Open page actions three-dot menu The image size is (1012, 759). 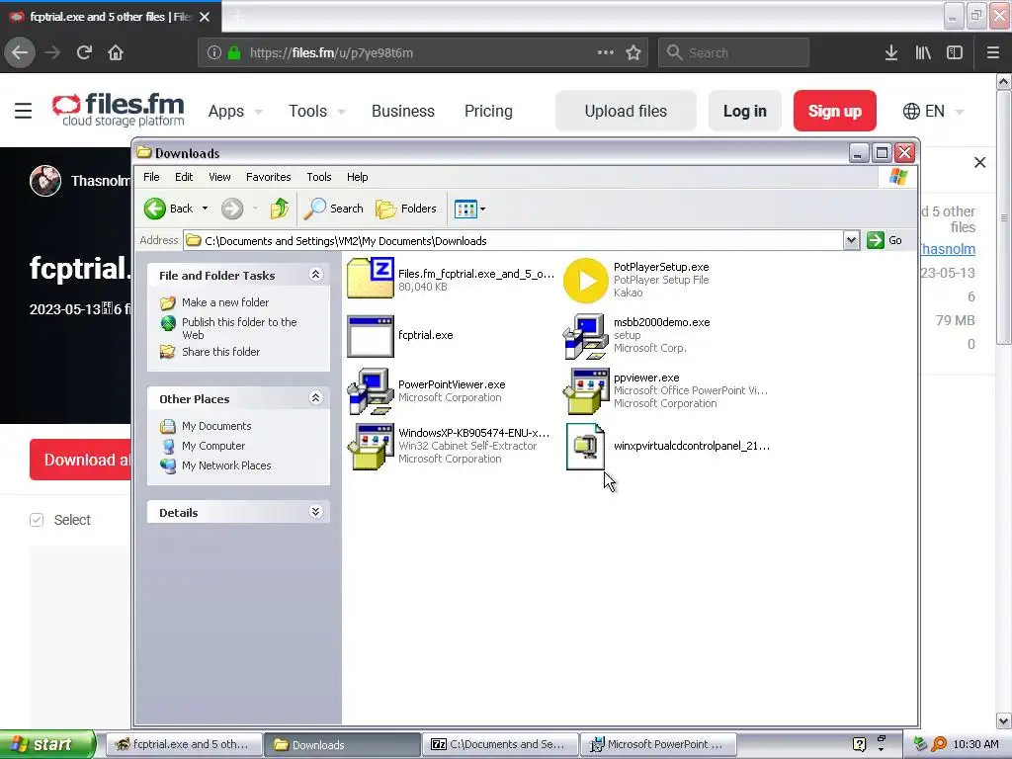point(606,52)
